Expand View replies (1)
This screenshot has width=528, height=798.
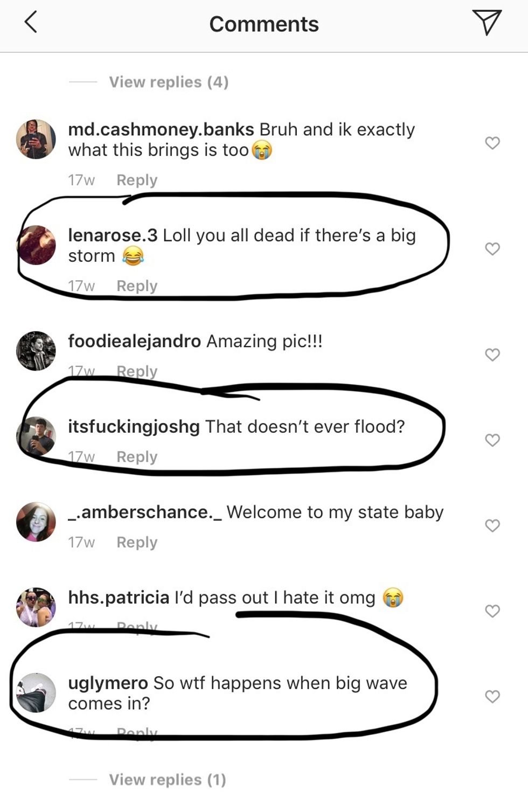[x=168, y=779]
